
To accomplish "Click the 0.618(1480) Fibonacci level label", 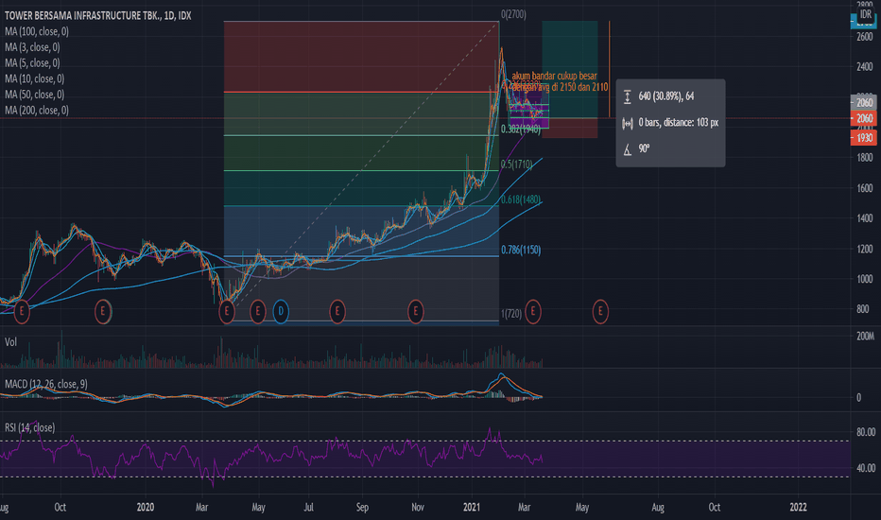I will (521, 199).
